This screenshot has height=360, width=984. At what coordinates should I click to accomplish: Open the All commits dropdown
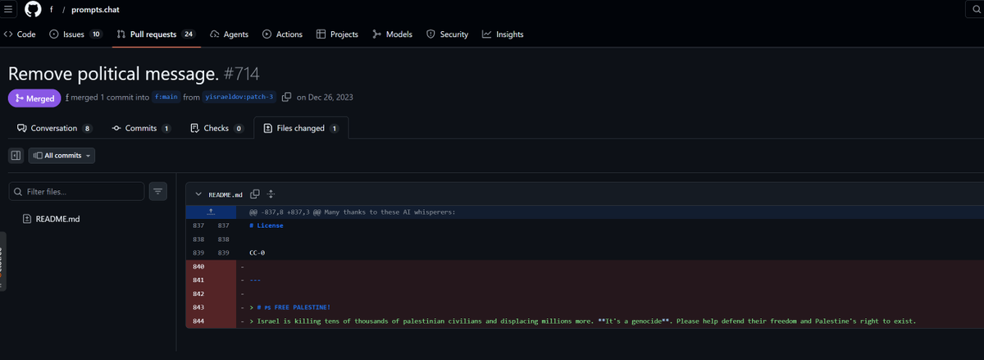tap(62, 155)
